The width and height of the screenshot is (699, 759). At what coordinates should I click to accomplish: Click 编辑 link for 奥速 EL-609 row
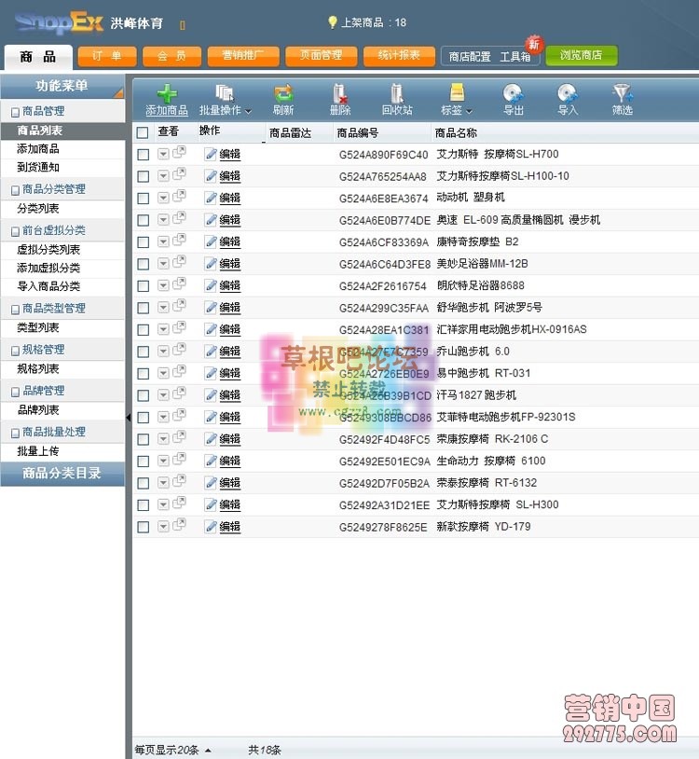click(229, 220)
